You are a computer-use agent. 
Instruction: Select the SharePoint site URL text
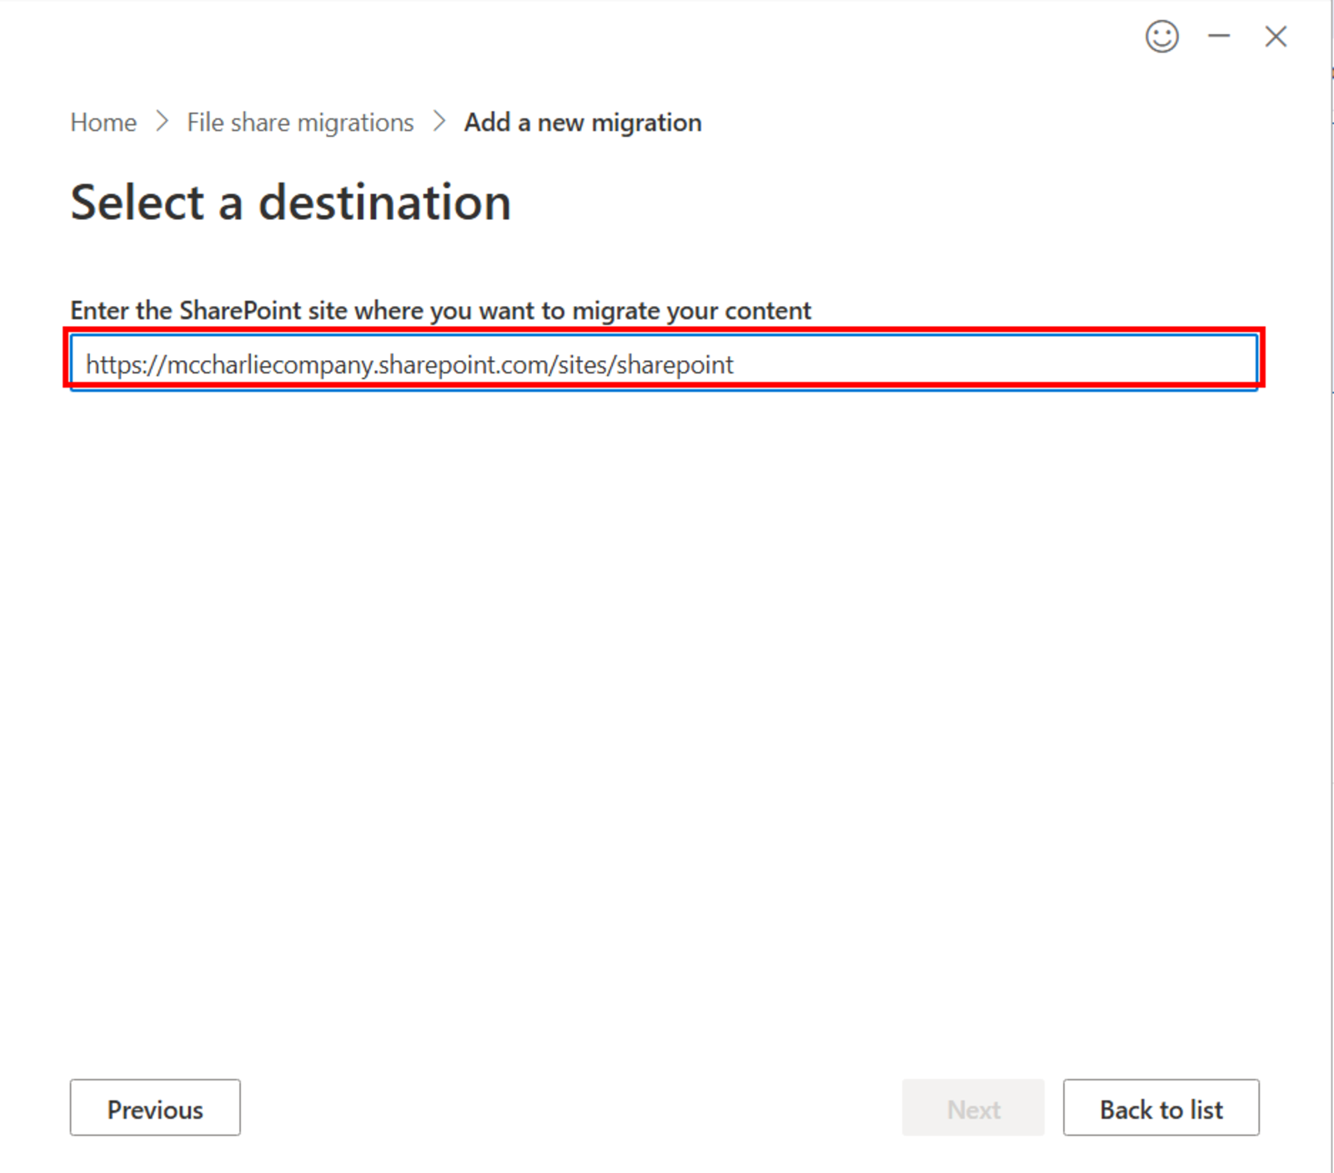[x=409, y=364]
